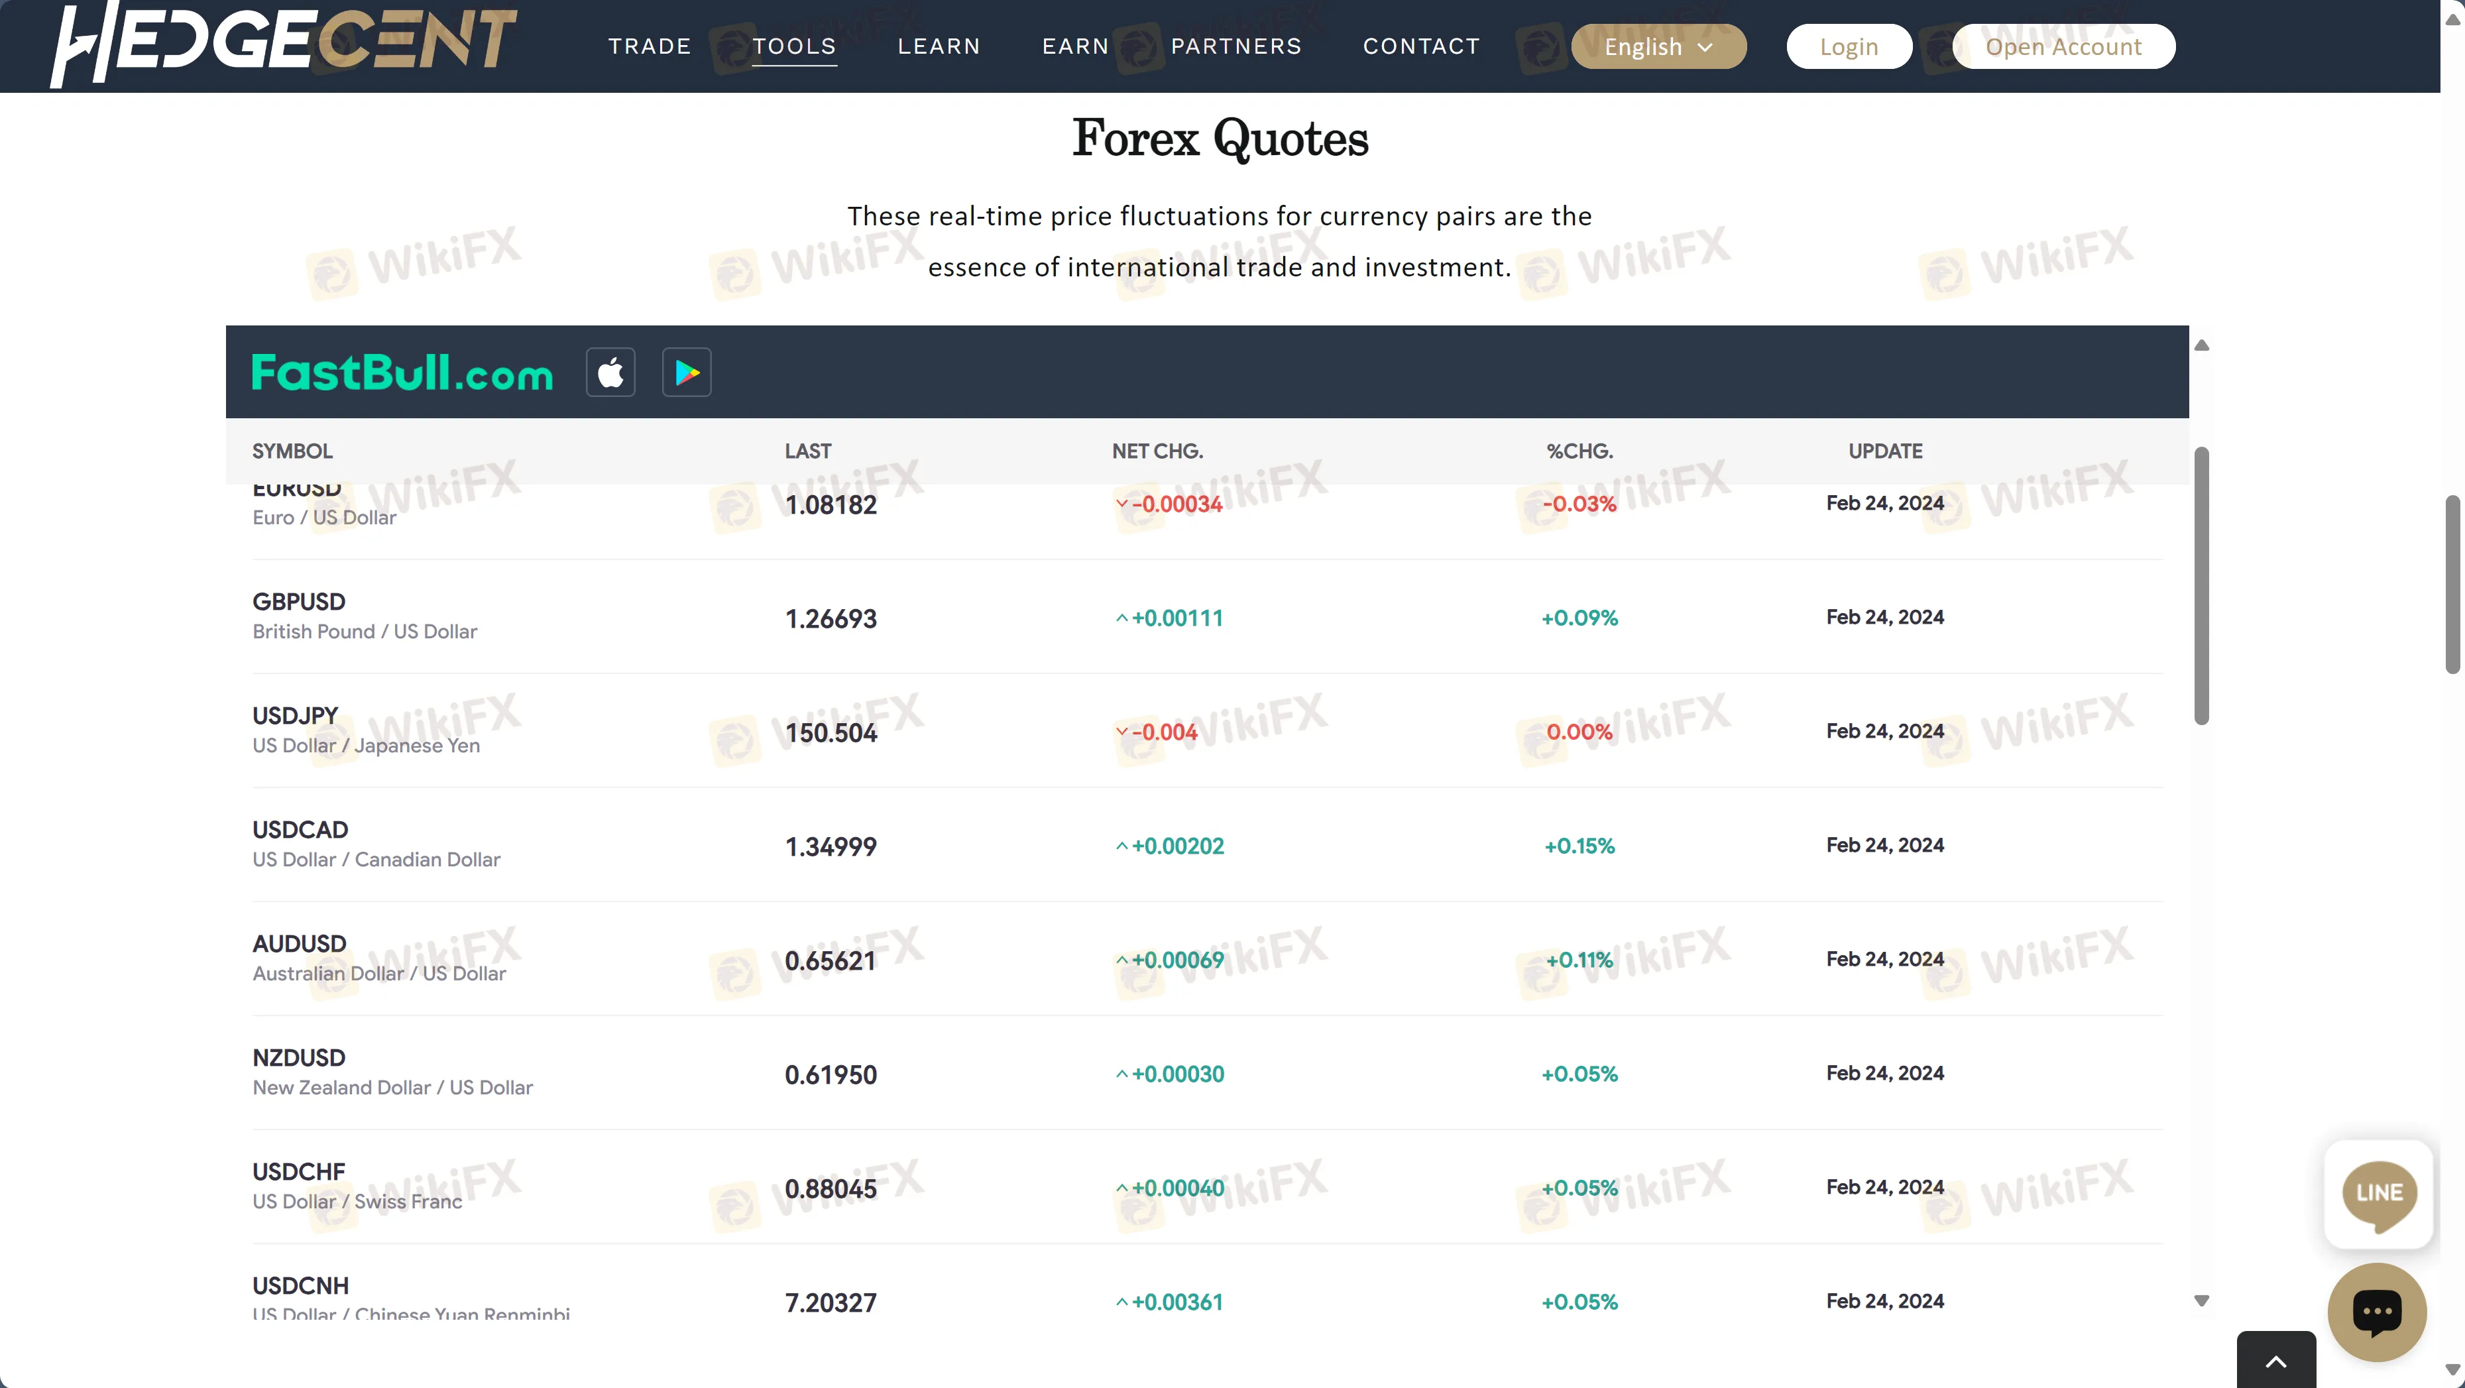Open the FastBull App Store download icon
Screen dimensions: 2465x1388
610,371
